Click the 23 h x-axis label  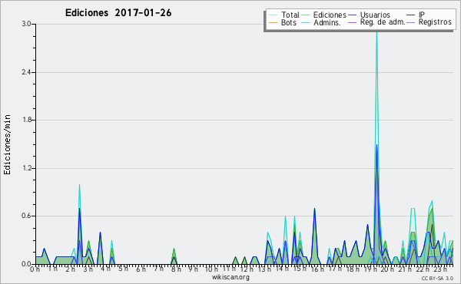440,269
